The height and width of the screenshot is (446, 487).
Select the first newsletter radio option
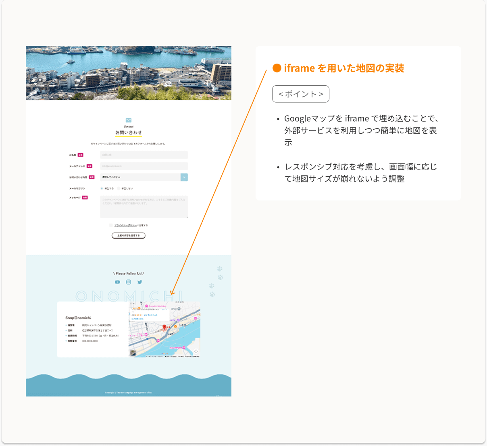pyautogui.click(x=102, y=188)
